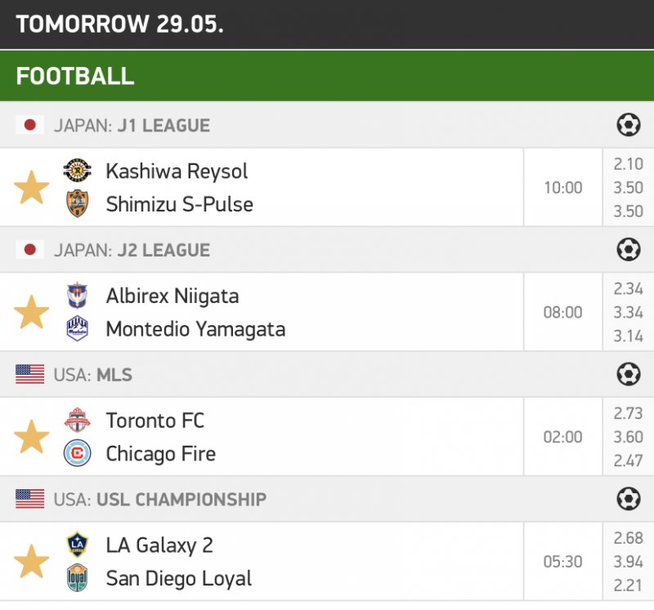This screenshot has width=654, height=610.
Task: Toggle favorite star for Albirex Niigata match
Action: 32,313
